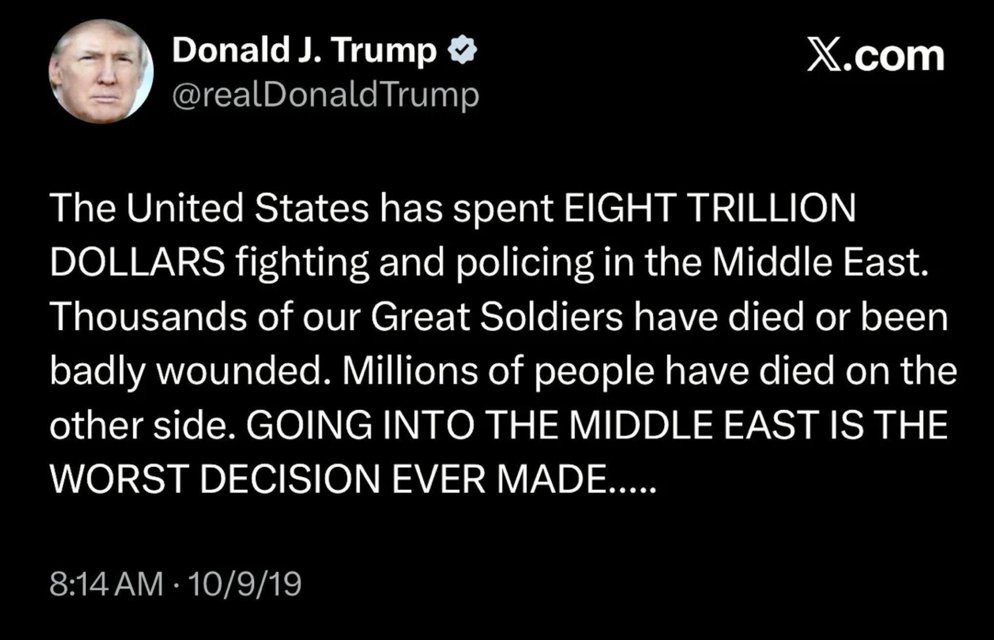Click the @realDonaldTrump handle
The height and width of the screenshot is (640, 994).
[x=326, y=95]
